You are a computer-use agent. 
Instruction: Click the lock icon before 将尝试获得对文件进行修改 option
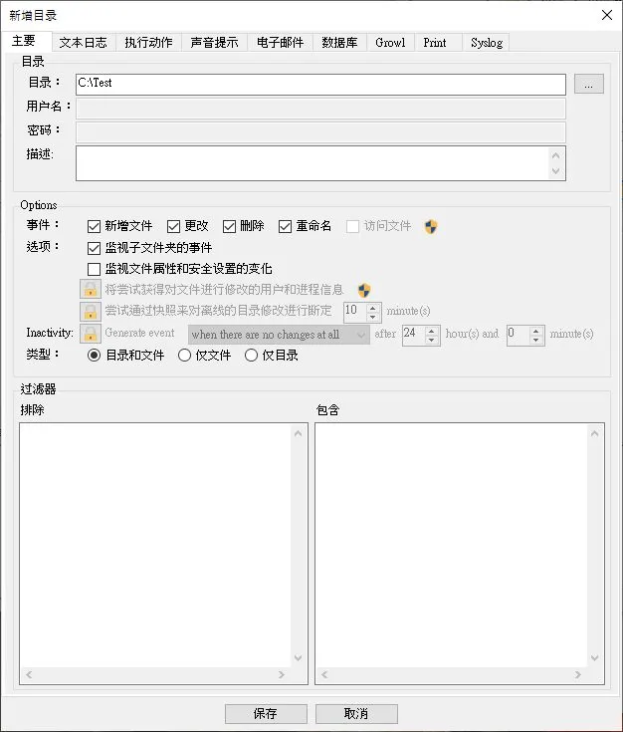point(91,290)
